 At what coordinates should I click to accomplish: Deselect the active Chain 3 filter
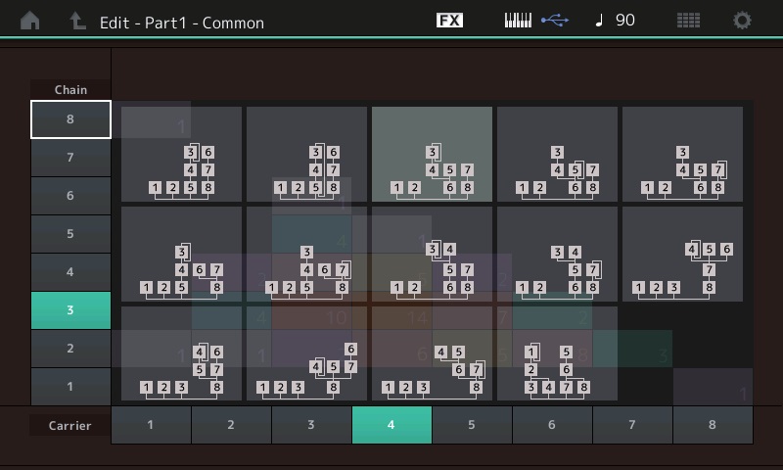click(x=70, y=310)
